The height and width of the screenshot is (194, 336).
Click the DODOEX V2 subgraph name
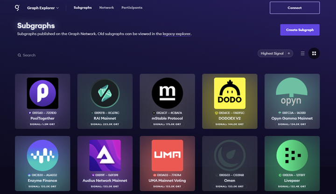[x=230, y=118]
